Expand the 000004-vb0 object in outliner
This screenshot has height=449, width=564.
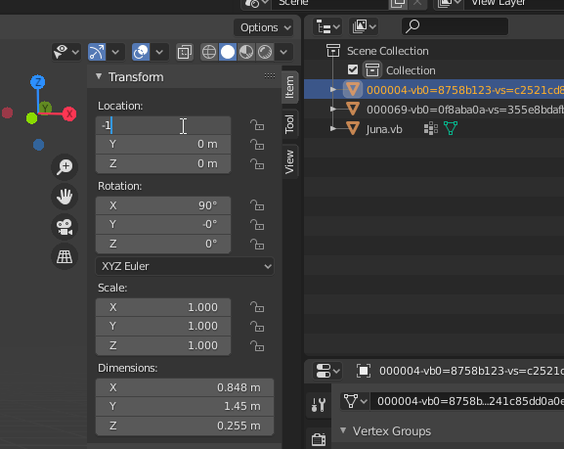tap(333, 89)
